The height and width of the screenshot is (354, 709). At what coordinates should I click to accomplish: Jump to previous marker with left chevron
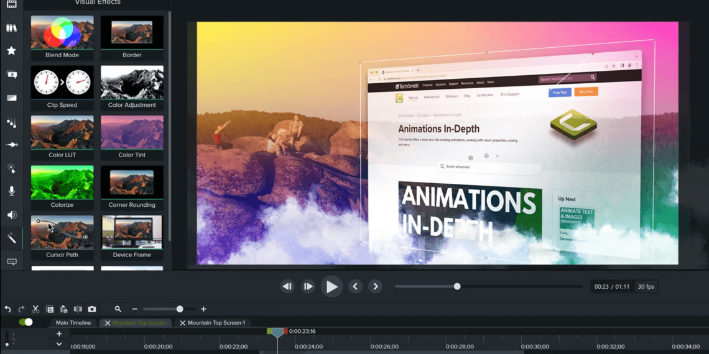tap(355, 286)
